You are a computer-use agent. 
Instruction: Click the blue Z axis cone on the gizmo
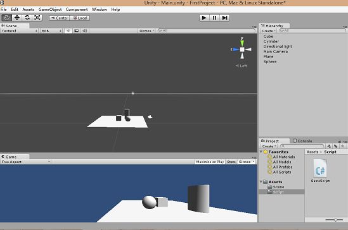tap(236, 49)
